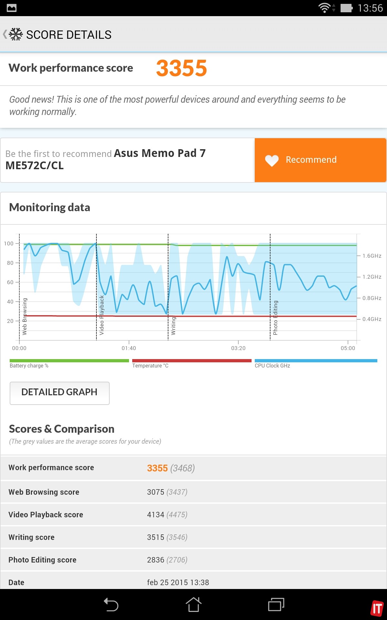Tap the Wi-Fi status icon
Viewport: 387px width, 620px height.
(324, 8)
